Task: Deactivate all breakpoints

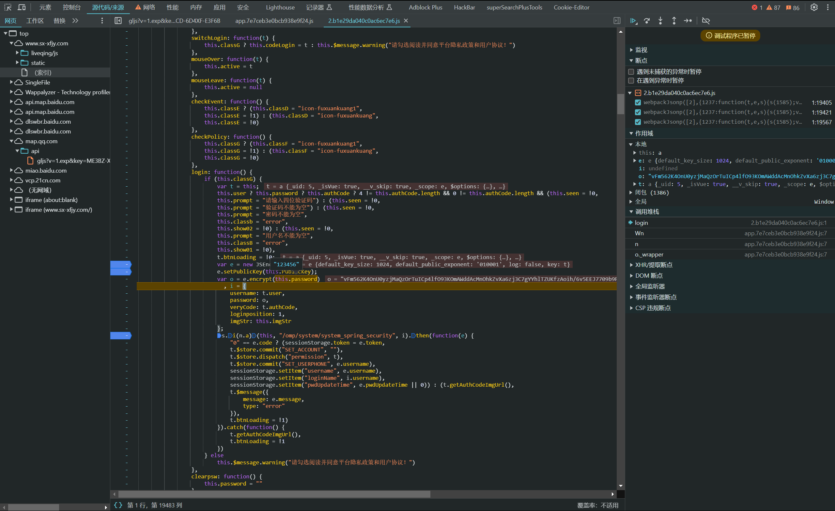Action: point(706,21)
